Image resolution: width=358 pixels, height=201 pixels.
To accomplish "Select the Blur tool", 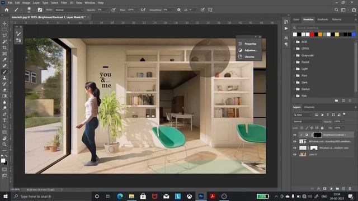I will point(4,102).
